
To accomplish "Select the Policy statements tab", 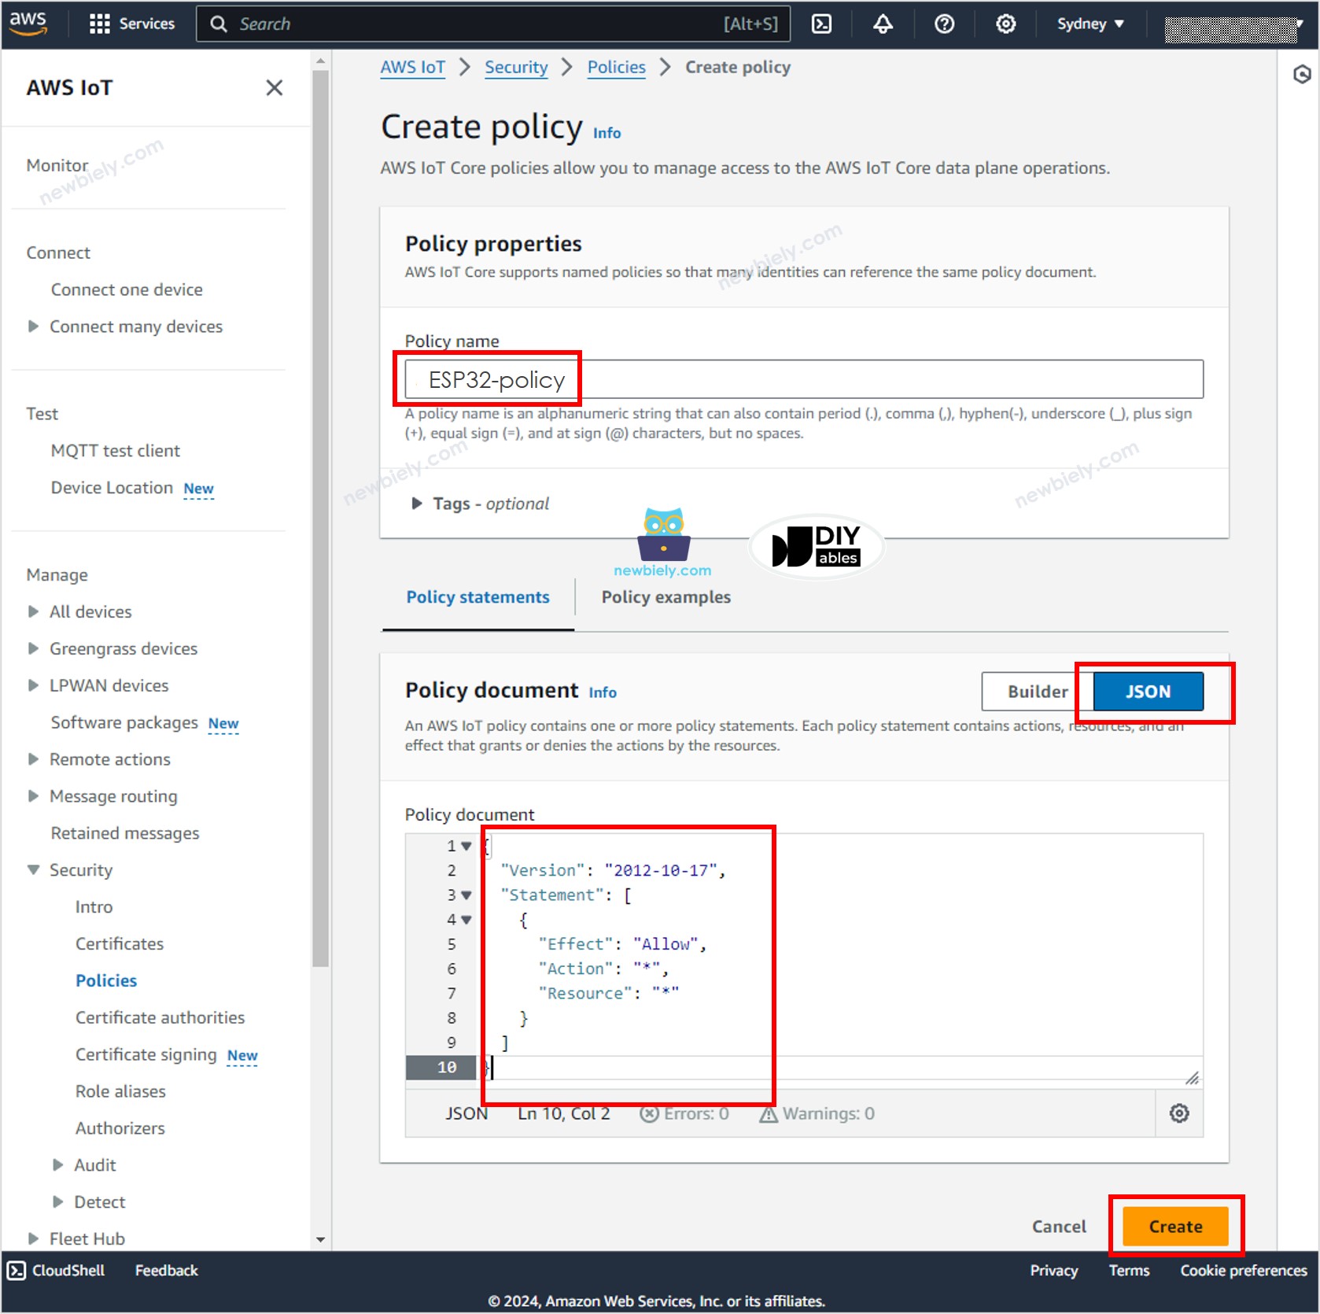I will point(477,596).
